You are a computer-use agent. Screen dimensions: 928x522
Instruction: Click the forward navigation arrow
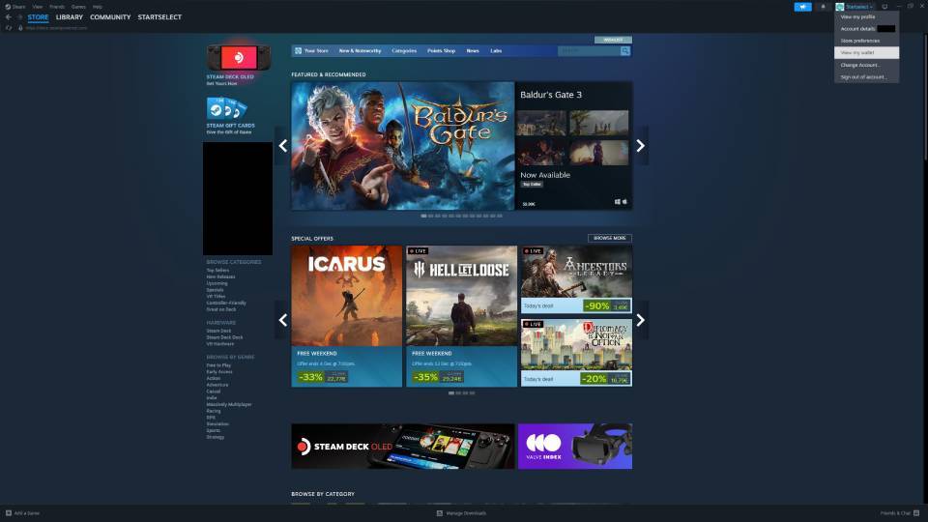pos(19,17)
